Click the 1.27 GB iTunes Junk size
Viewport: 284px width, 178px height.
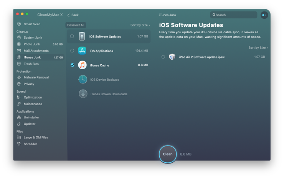point(58,57)
